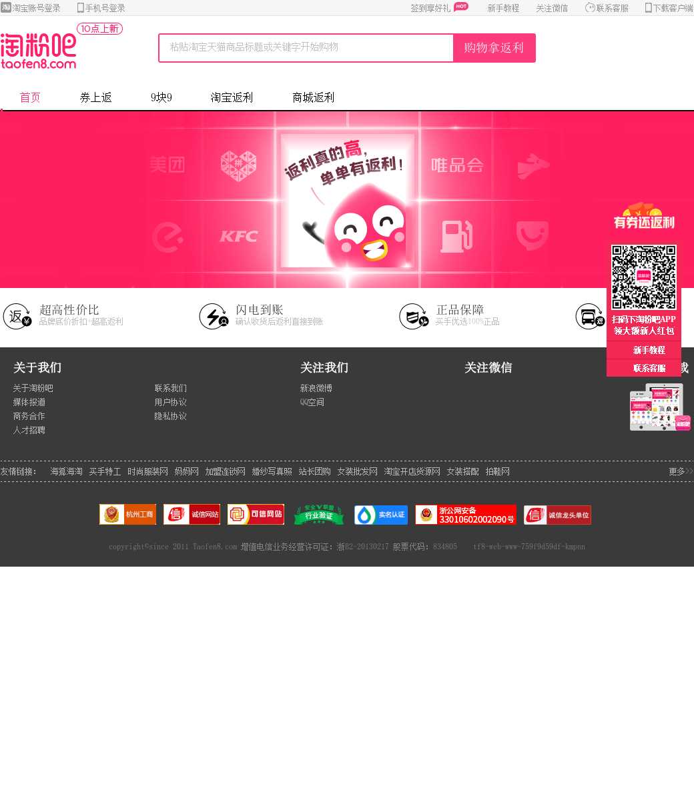
Task: Click the deer logo in banner
Action: (x=533, y=166)
